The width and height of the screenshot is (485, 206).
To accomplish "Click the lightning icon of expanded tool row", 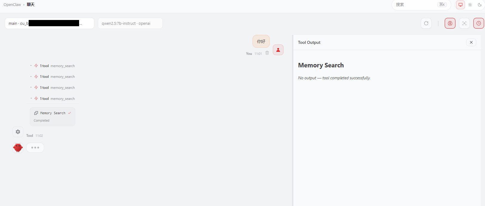I will (36, 98).
